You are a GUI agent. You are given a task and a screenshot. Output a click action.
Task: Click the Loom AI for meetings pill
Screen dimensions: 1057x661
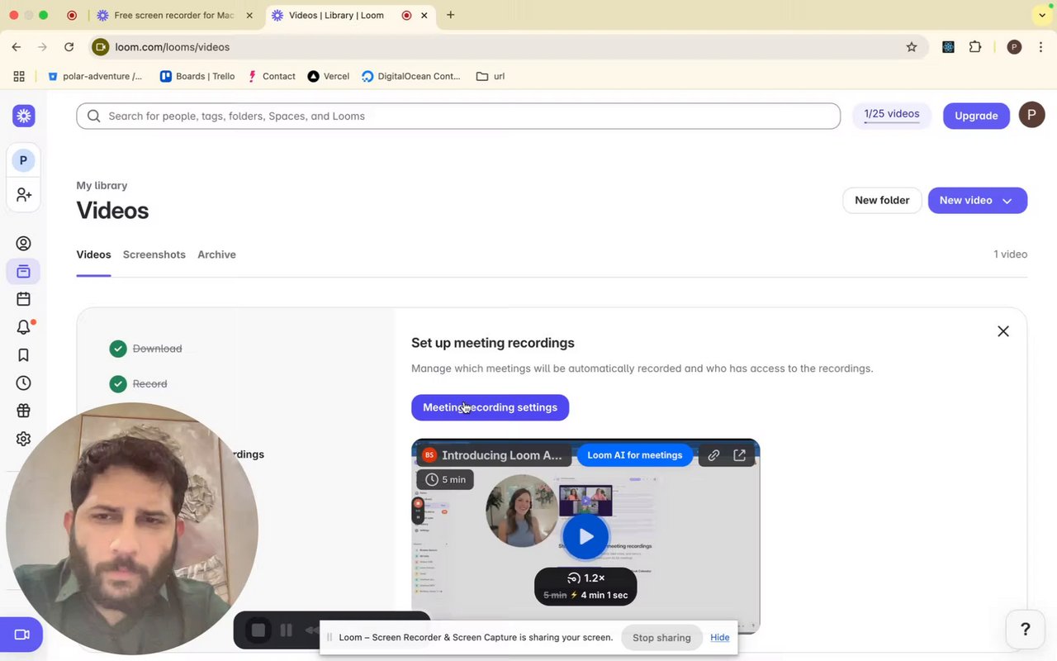pos(635,455)
